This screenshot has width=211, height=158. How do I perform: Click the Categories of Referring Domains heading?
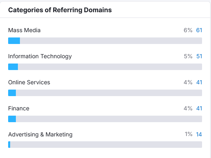coord(60,10)
